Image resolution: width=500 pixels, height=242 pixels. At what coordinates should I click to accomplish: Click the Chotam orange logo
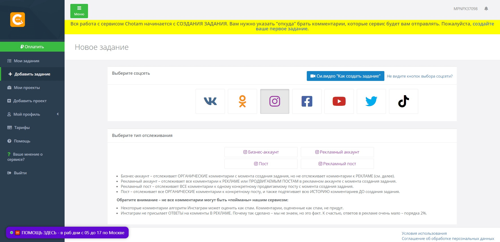tap(17, 19)
